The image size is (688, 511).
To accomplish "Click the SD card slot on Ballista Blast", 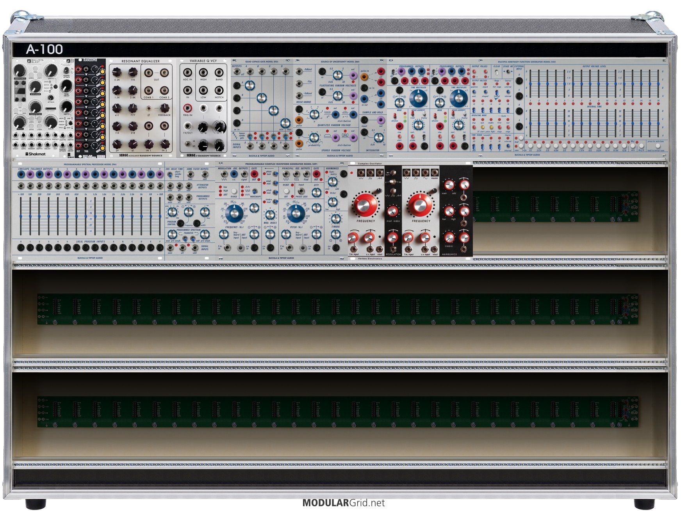I will (x=51, y=109).
